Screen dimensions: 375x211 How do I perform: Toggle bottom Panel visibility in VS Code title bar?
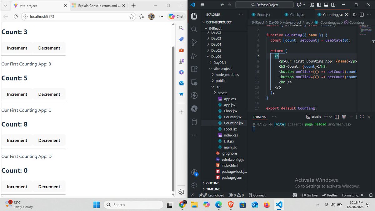[x=326, y=5]
